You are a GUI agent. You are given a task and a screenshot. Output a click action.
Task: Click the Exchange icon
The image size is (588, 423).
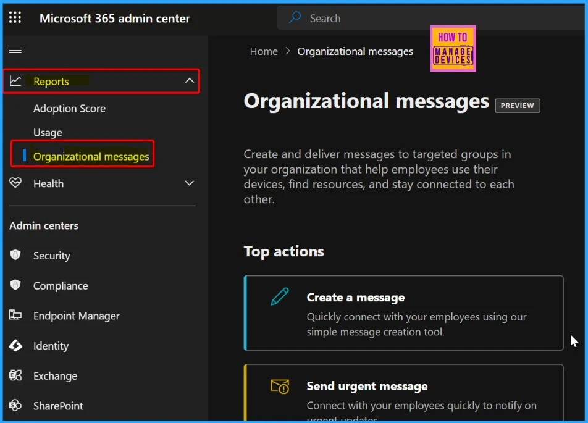pyautogui.click(x=15, y=375)
